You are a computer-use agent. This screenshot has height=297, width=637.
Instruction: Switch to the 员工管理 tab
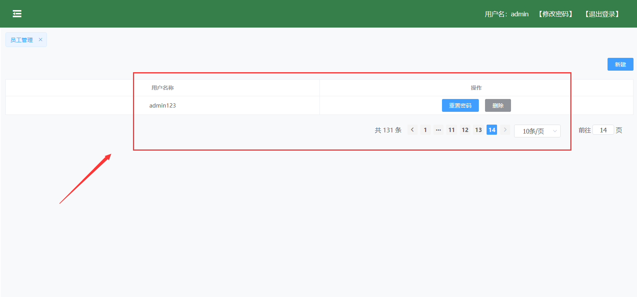click(x=22, y=40)
